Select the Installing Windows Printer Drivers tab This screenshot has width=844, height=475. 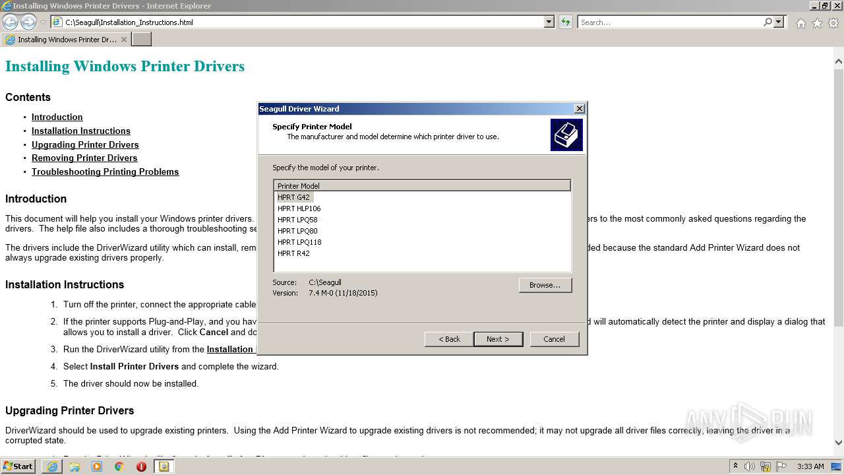pos(66,40)
